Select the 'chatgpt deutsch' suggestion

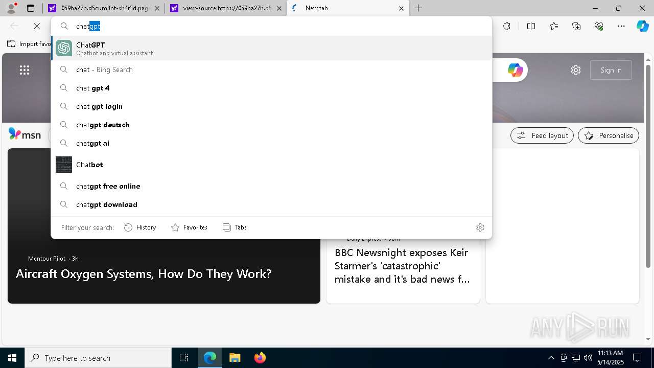click(x=271, y=125)
